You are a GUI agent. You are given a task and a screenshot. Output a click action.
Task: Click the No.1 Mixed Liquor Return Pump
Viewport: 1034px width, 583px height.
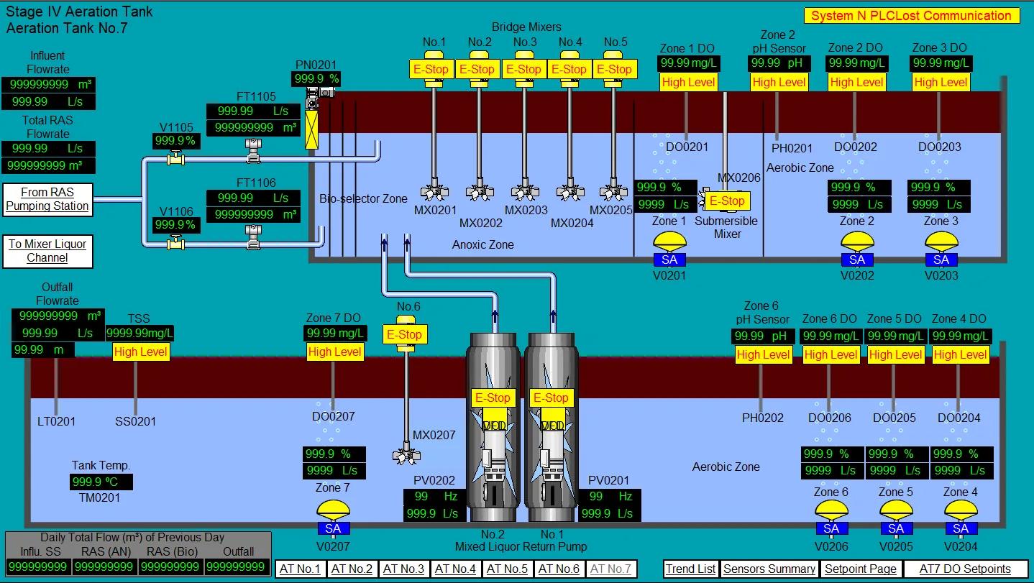pyautogui.click(x=552, y=428)
